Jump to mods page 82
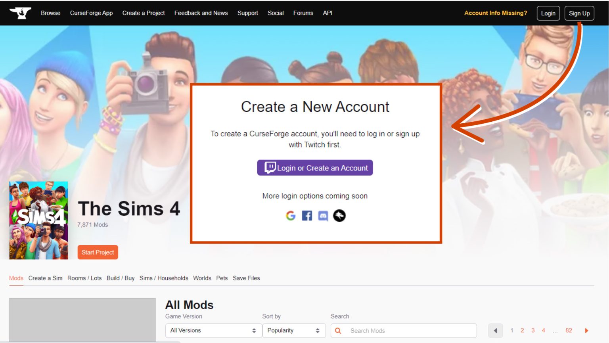The width and height of the screenshot is (609, 343). coord(569,330)
